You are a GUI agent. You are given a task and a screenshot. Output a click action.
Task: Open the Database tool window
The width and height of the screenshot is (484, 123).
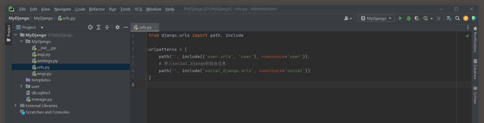(475, 69)
